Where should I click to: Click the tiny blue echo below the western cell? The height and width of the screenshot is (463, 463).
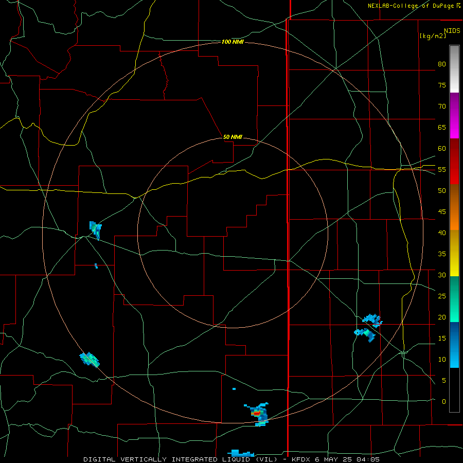(x=96, y=266)
